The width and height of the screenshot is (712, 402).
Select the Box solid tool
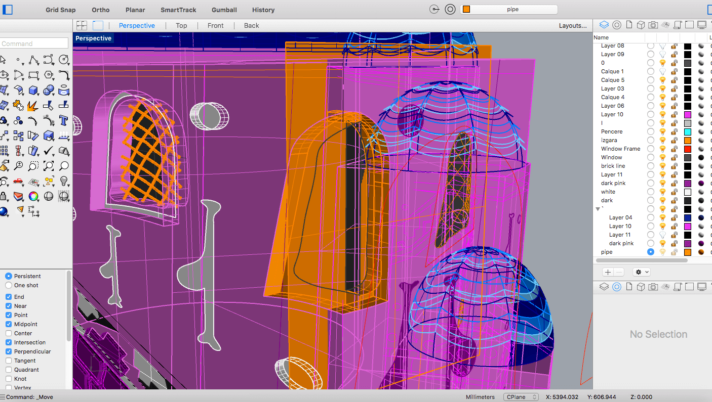tap(33, 90)
